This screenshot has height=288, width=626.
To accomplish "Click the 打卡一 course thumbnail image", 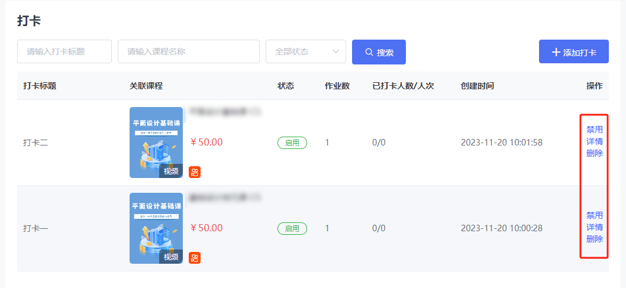I will click(x=156, y=228).
